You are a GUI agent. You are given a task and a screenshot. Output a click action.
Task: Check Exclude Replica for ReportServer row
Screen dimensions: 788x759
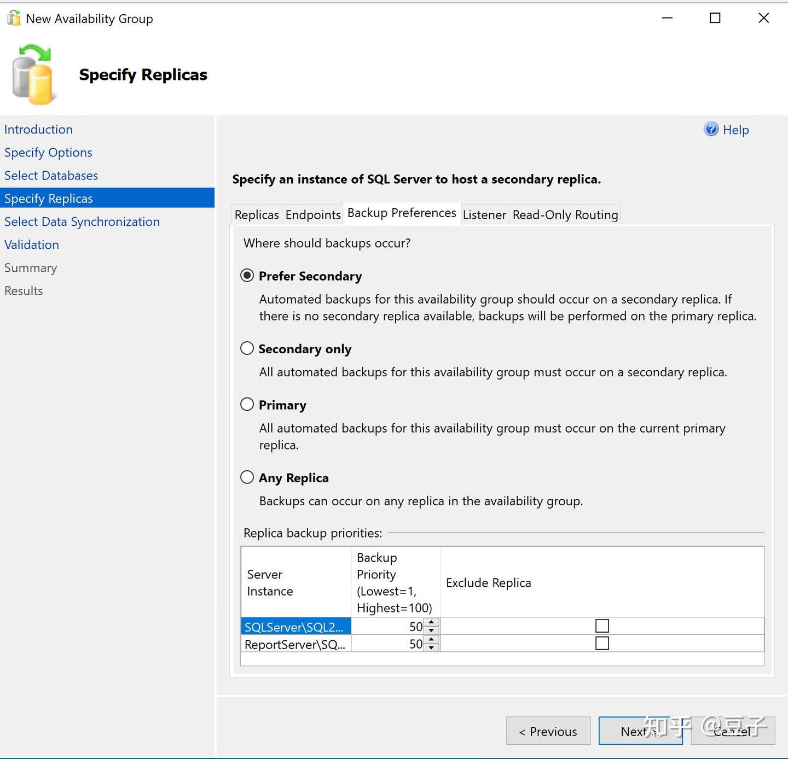click(602, 643)
